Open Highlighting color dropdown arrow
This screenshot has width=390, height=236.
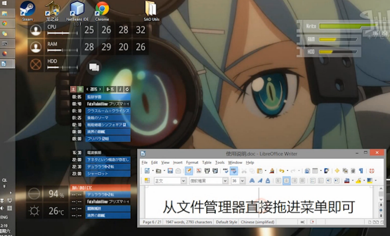[364, 181]
